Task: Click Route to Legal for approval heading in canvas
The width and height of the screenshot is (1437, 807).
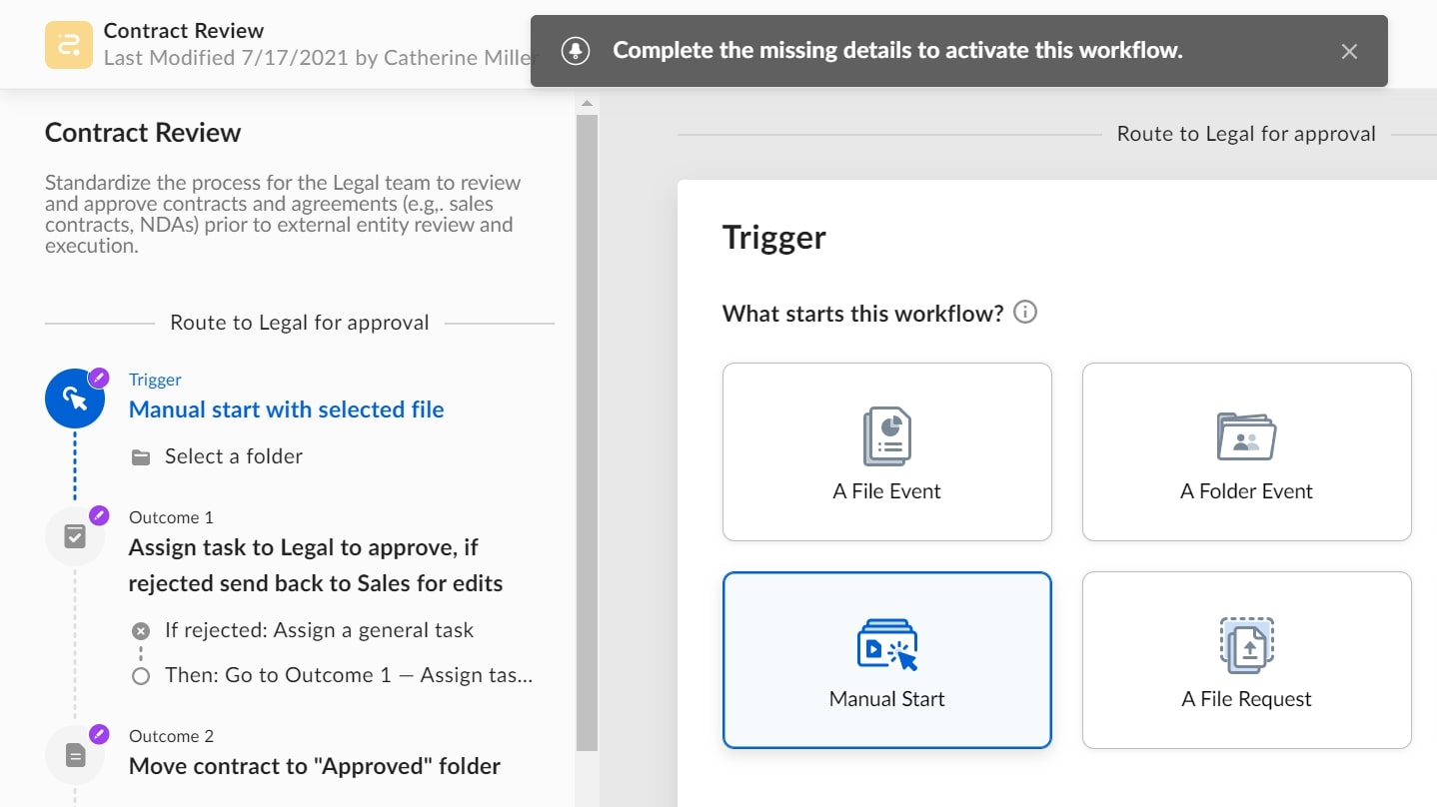Action: pyautogui.click(x=1246, y=134)
